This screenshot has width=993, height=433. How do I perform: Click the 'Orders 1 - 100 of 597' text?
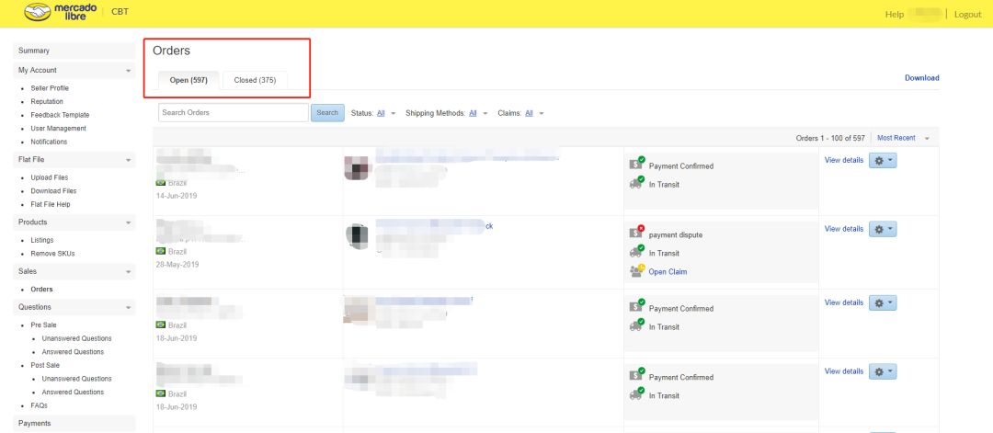pyautogui.click(x=830, y=138)
